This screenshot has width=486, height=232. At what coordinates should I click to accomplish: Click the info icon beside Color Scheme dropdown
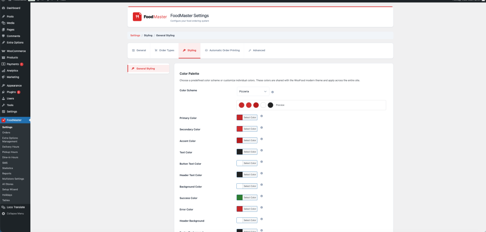(272, 92)
